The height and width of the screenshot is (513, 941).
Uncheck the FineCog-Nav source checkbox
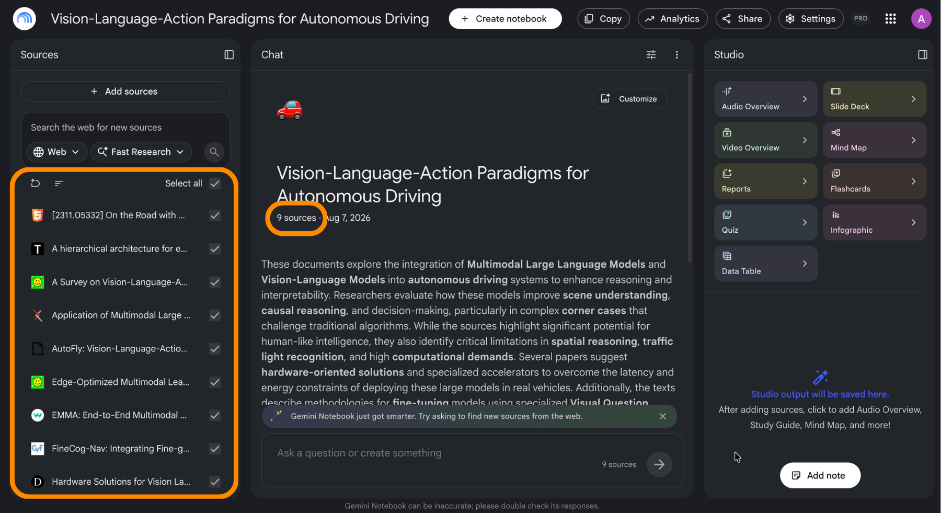(215, 449)
